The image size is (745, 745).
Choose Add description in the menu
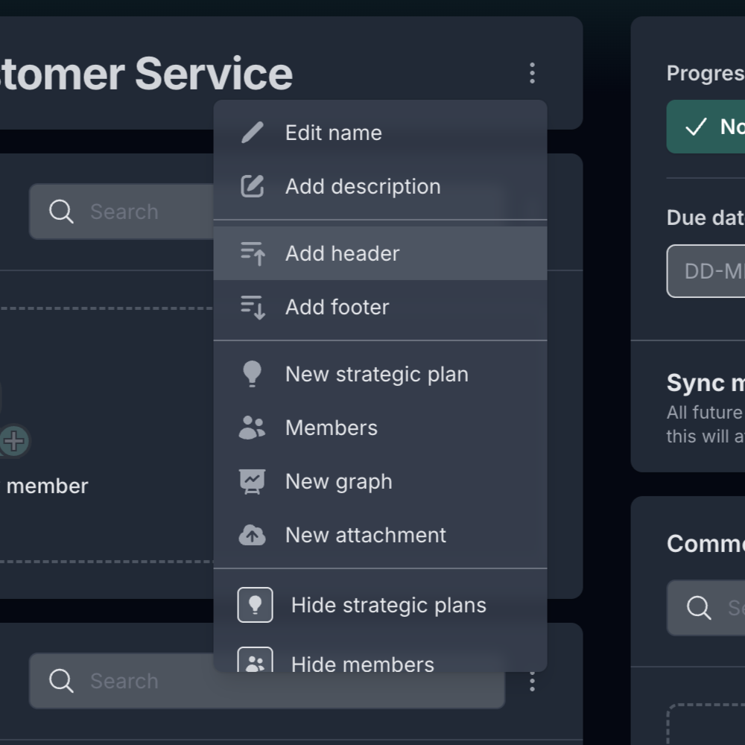(x=380, y=186)
